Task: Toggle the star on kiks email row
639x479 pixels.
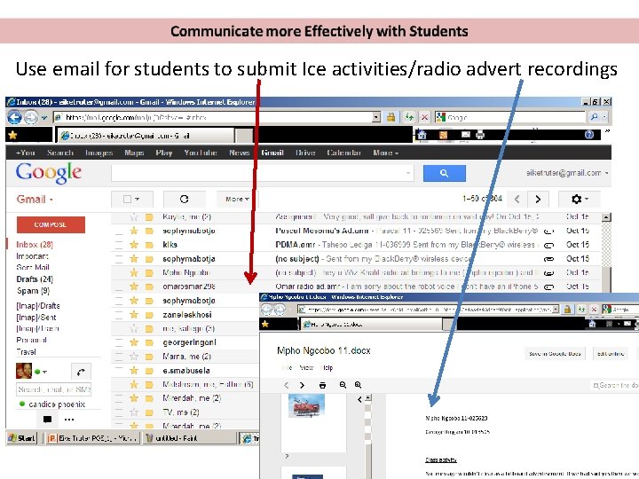Action: (134, 245)
